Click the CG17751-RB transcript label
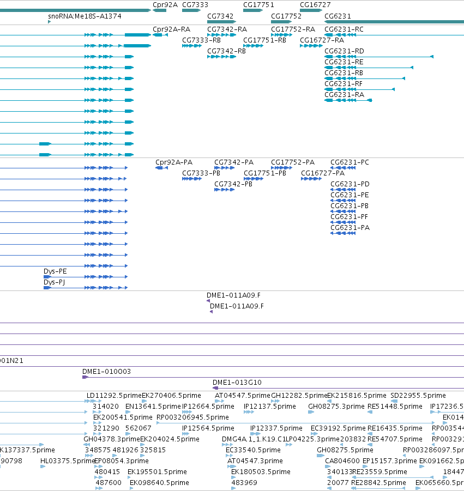The image size is (464, 491). 264,40
